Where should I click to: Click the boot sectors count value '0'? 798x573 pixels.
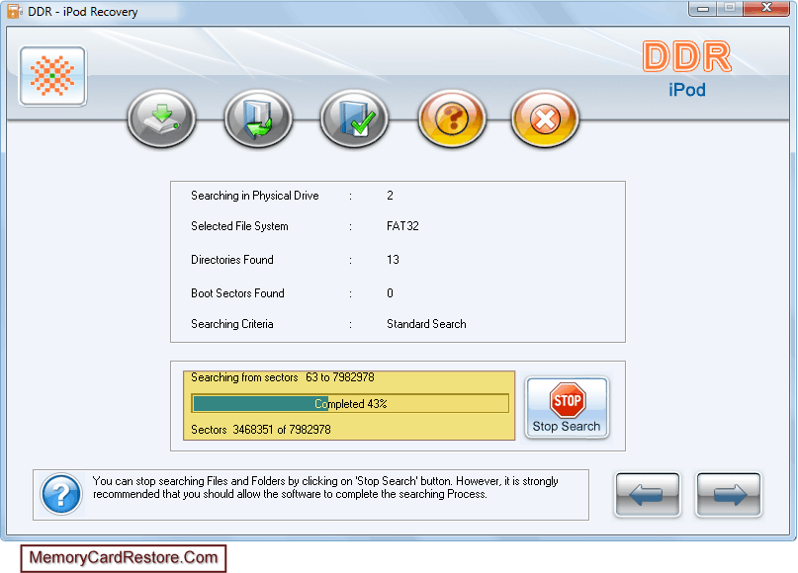click(390, 293)
